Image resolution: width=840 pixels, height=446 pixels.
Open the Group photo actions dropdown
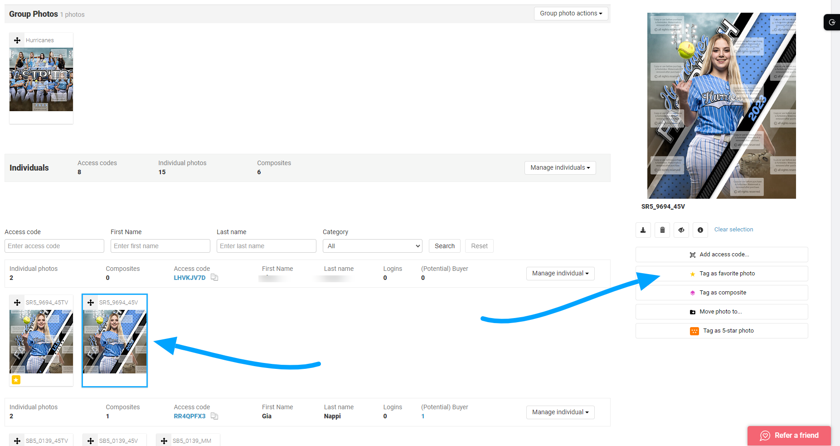click(x=571, y=14)
